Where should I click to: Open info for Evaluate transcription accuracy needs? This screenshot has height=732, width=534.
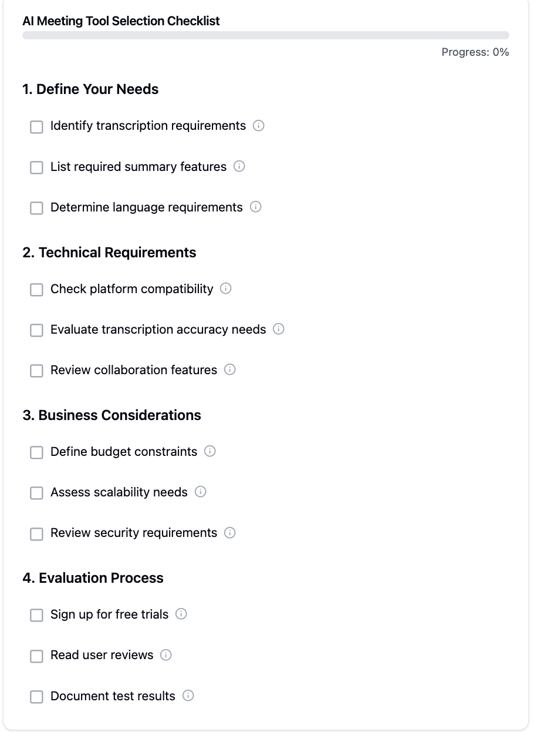(278, 330)
